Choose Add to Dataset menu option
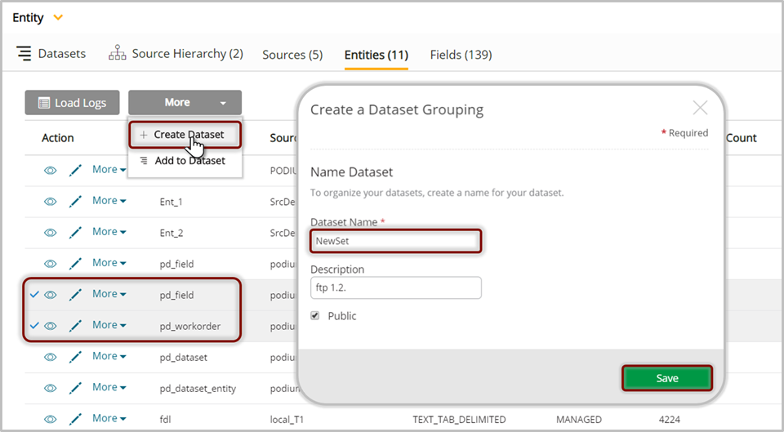This screenshot has width=784, height=432. [x=189, y=161]
